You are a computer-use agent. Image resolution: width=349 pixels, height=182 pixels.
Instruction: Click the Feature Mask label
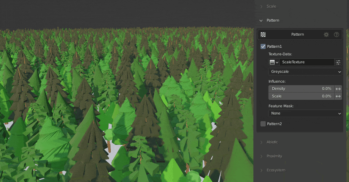click(281, 106)
